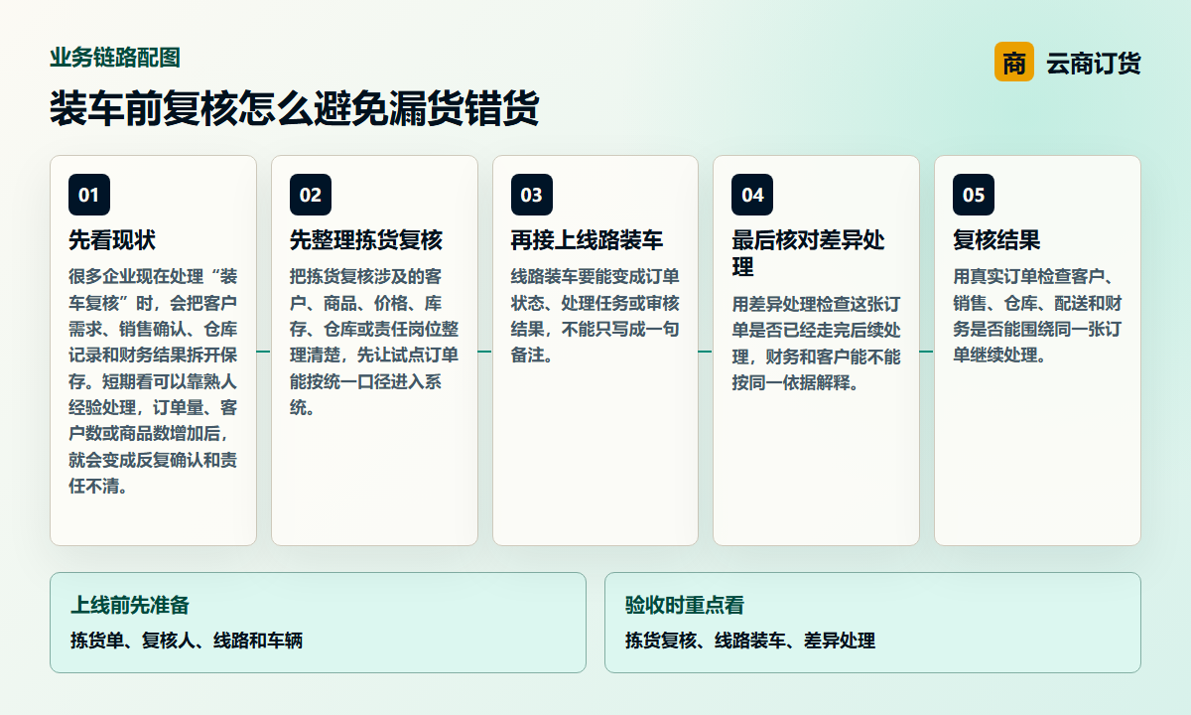Click step badge 02
The image size is (1191, 715).
pos(311,195)
